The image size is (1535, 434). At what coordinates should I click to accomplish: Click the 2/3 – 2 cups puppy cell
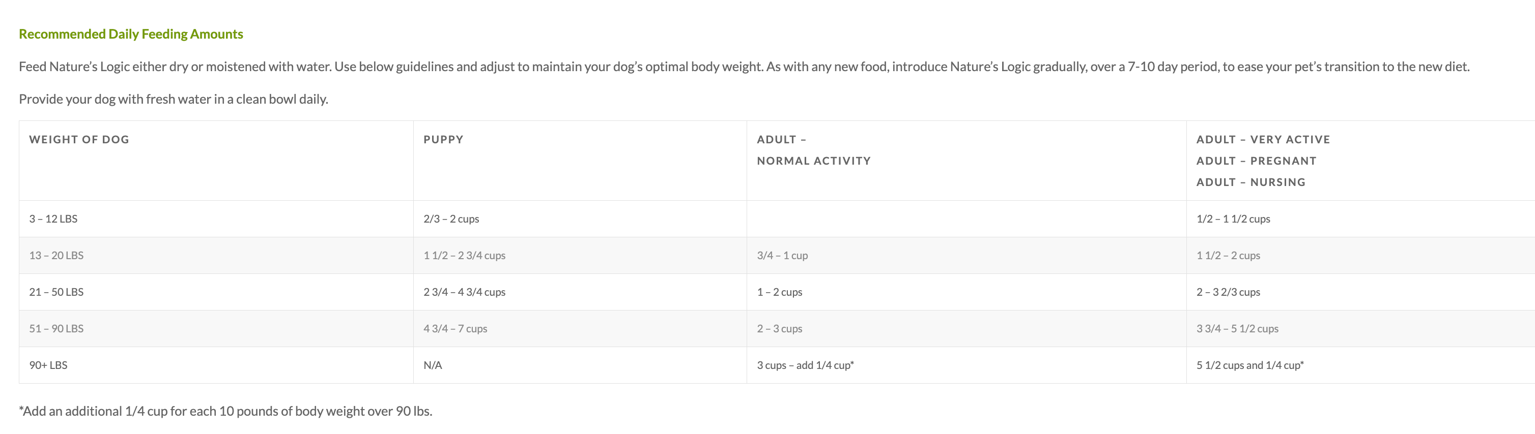[x=451, y=219]
